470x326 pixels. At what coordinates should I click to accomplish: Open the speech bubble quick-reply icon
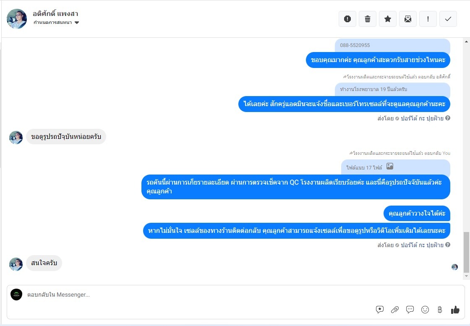point(410,310)
